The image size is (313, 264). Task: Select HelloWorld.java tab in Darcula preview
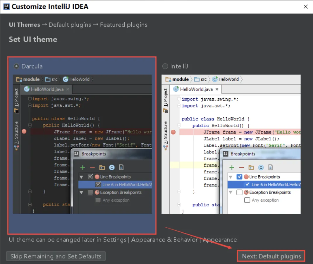(x=46, y=89)
